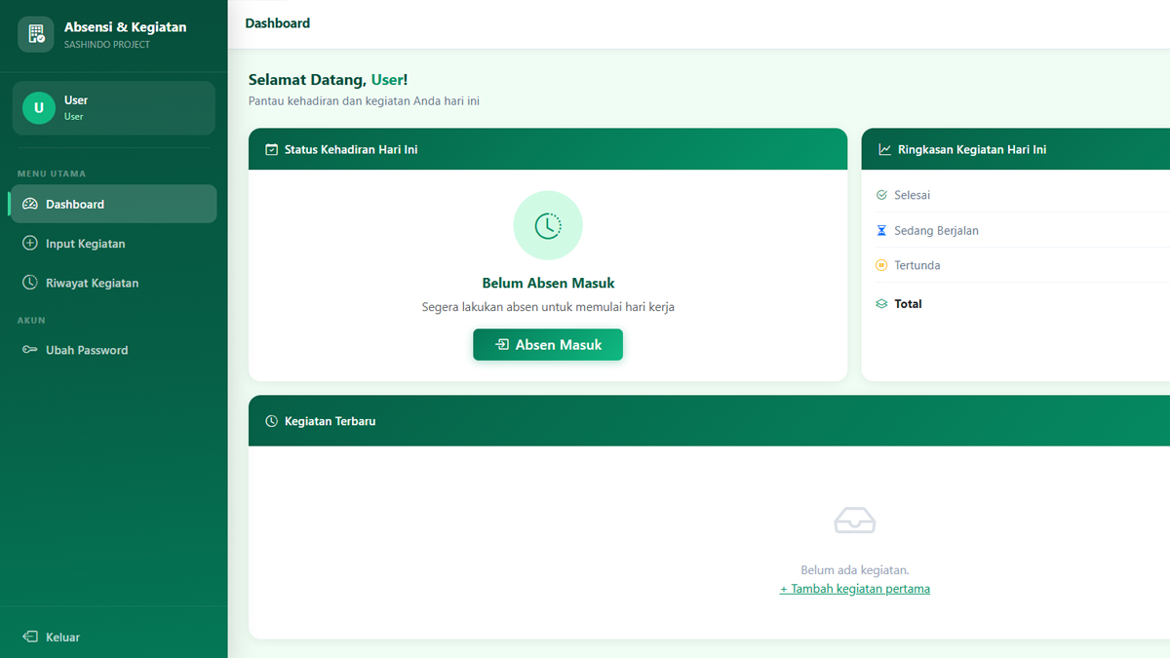Go to Riwayat Kegiatan menu item

pos(112,283)
